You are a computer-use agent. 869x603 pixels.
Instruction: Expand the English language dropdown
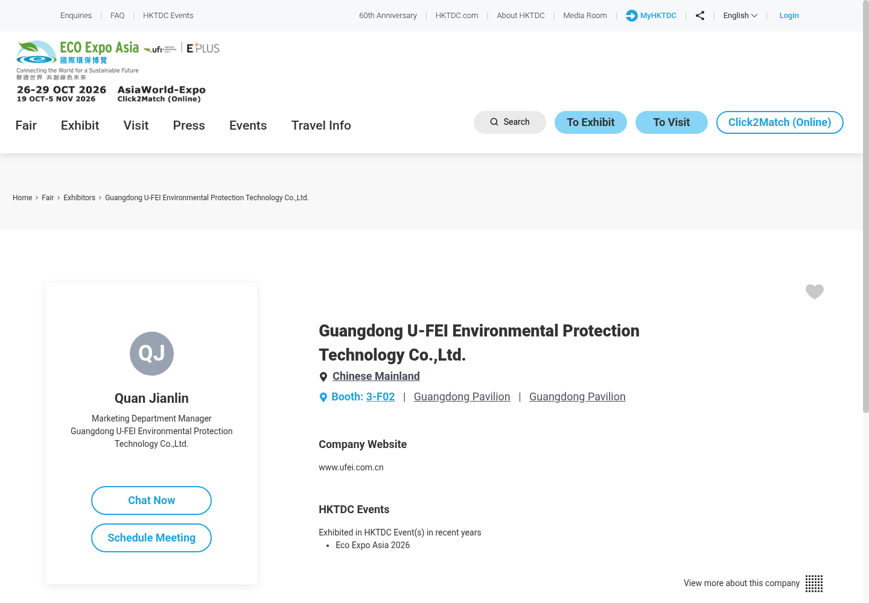pos(740,16)
